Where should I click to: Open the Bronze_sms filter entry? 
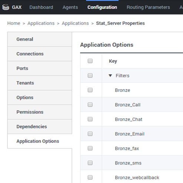(128, 163)
